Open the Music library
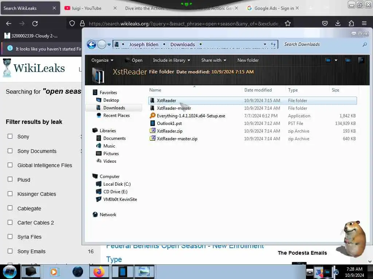Screen dimensions: 373x279 [x=109, y=146]
